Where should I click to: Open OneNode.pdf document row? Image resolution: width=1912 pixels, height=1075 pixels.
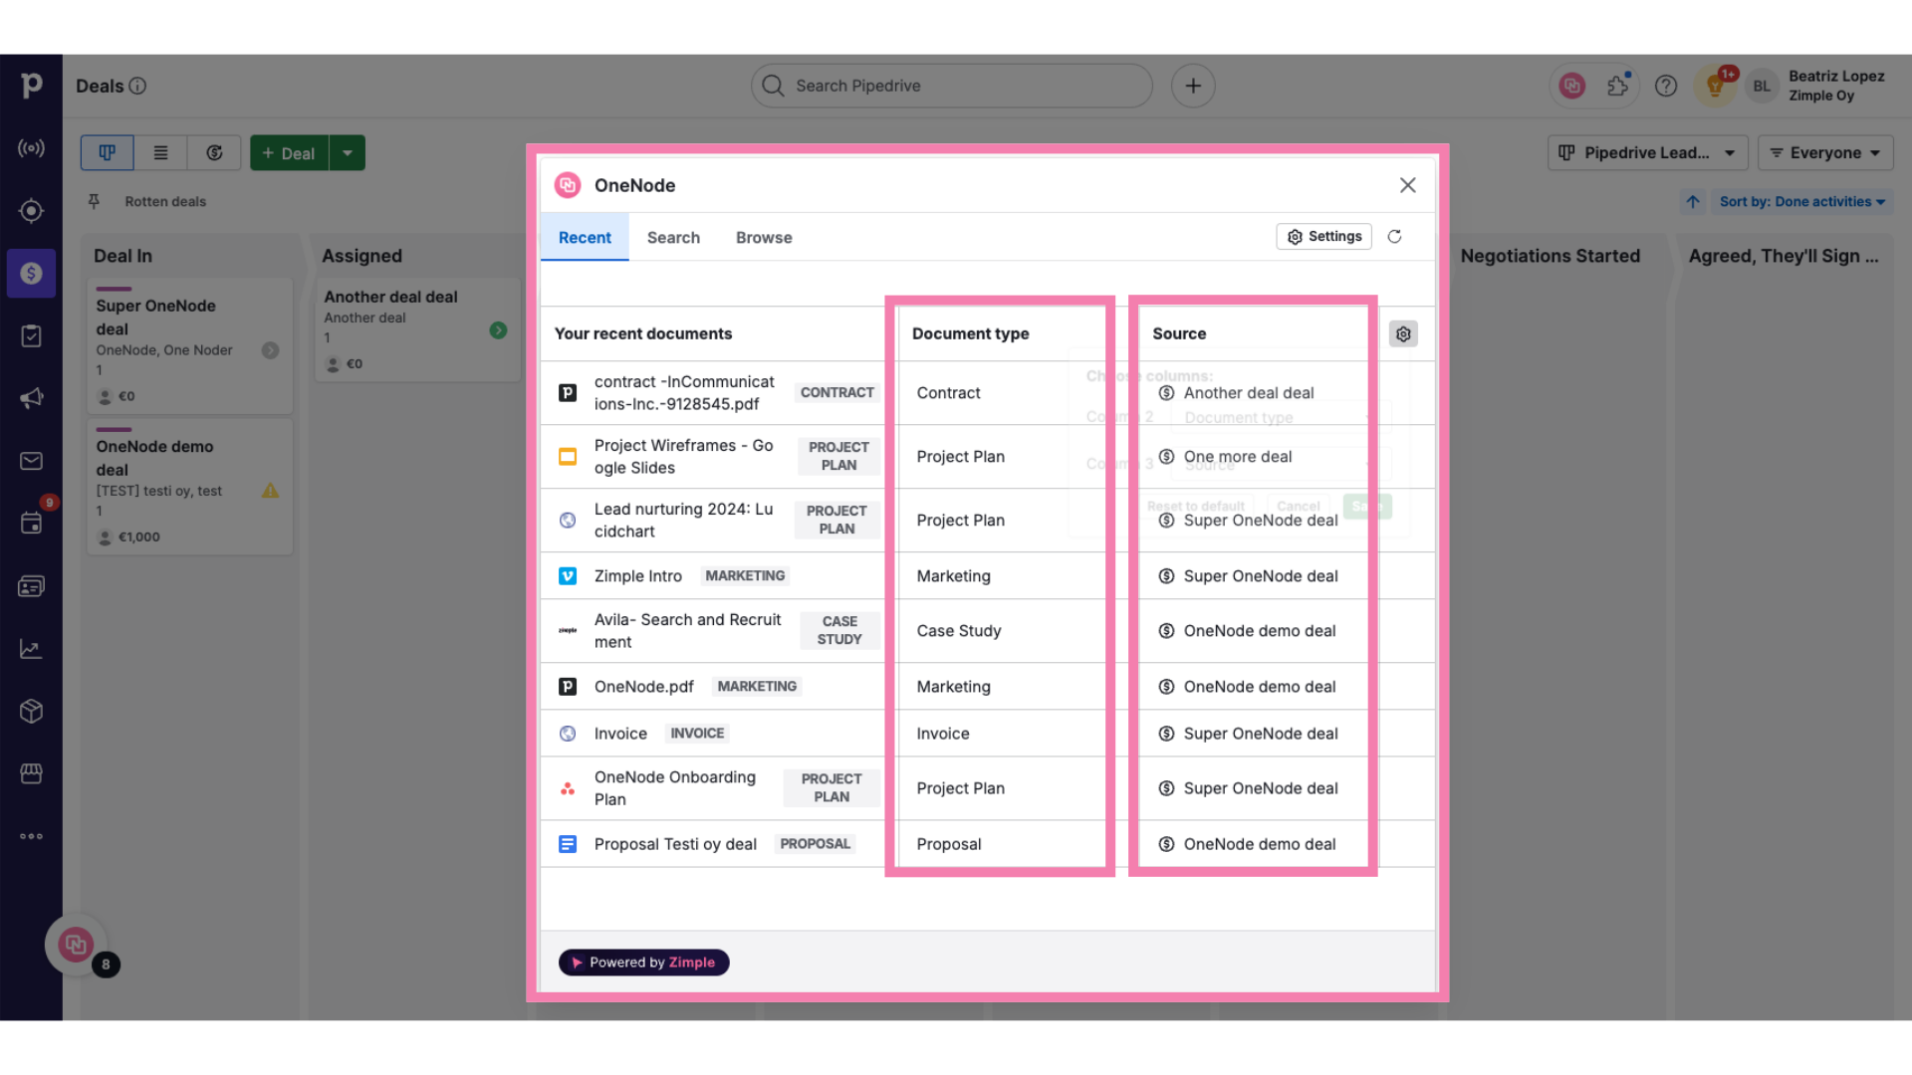tap(643, 686)
